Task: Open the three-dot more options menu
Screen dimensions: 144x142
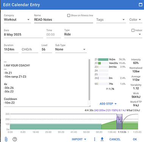Action: (95, 139)
